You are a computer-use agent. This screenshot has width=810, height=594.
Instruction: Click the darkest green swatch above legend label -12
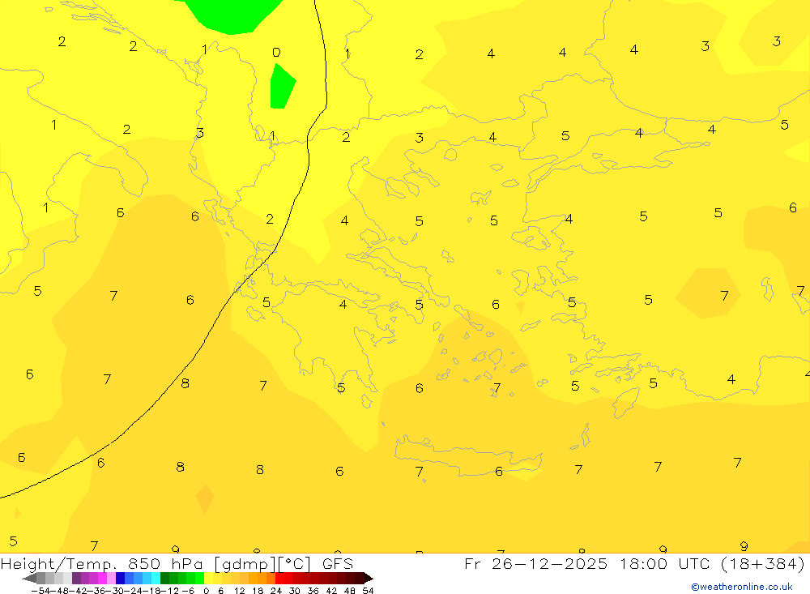(164, 578)
